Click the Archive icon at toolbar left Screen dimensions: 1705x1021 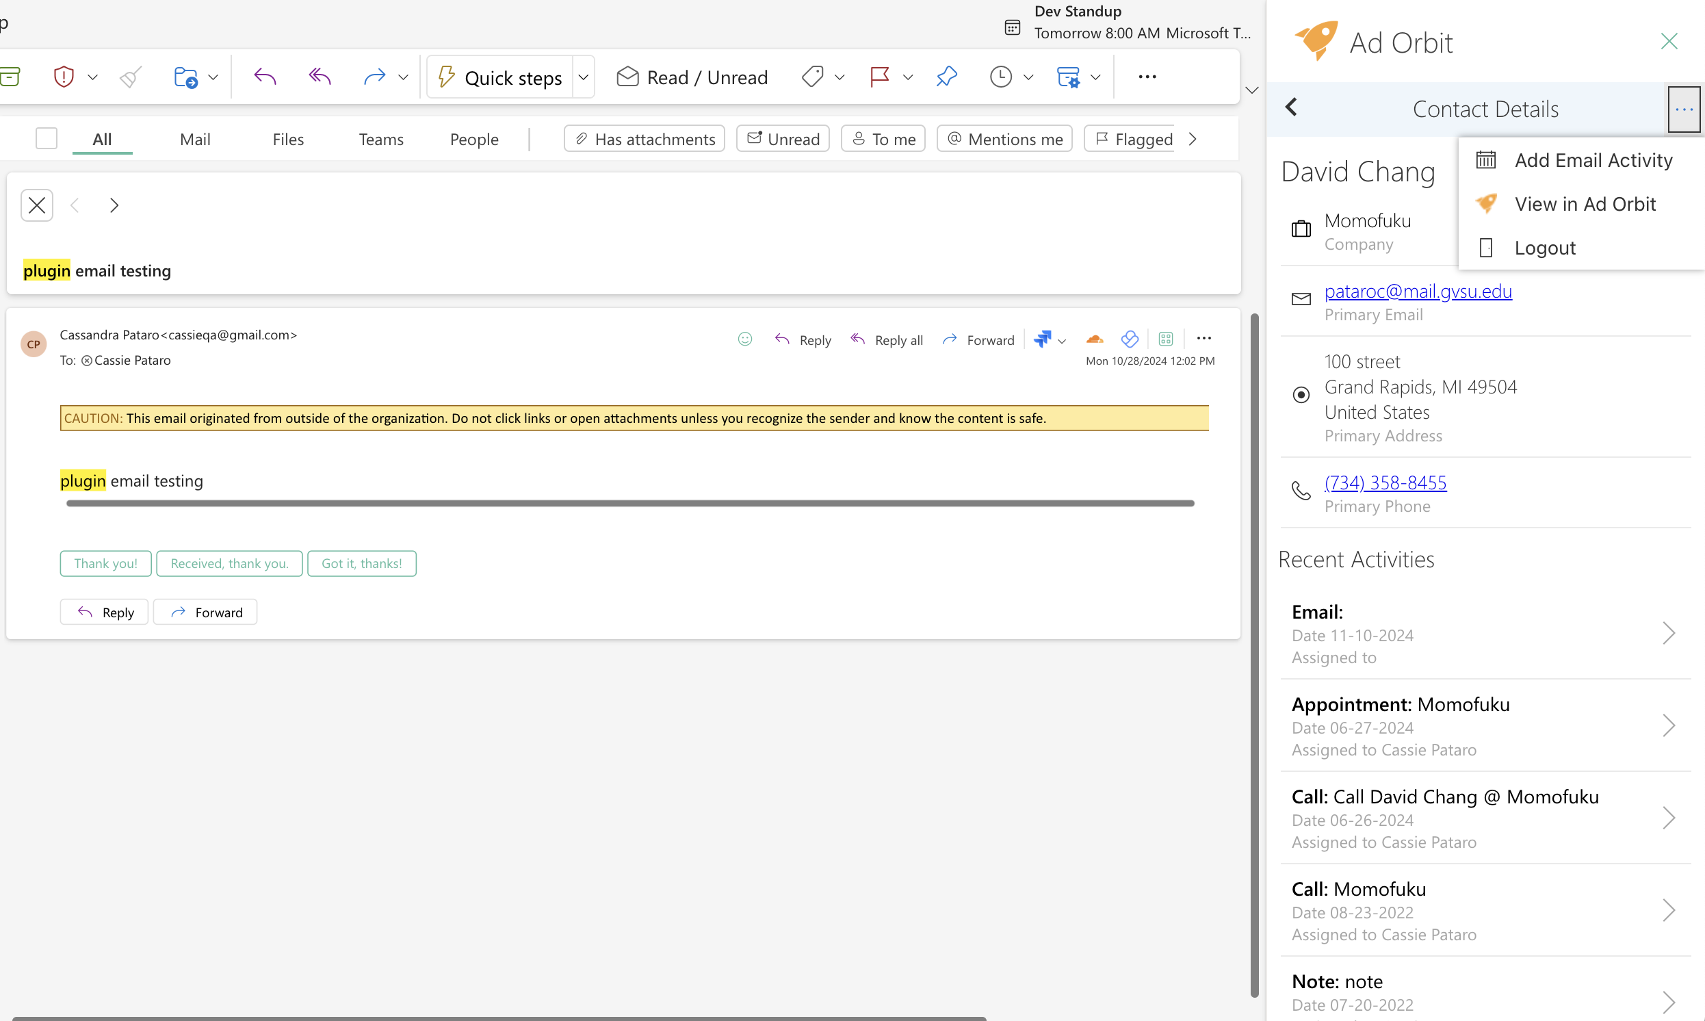(10, 77)
